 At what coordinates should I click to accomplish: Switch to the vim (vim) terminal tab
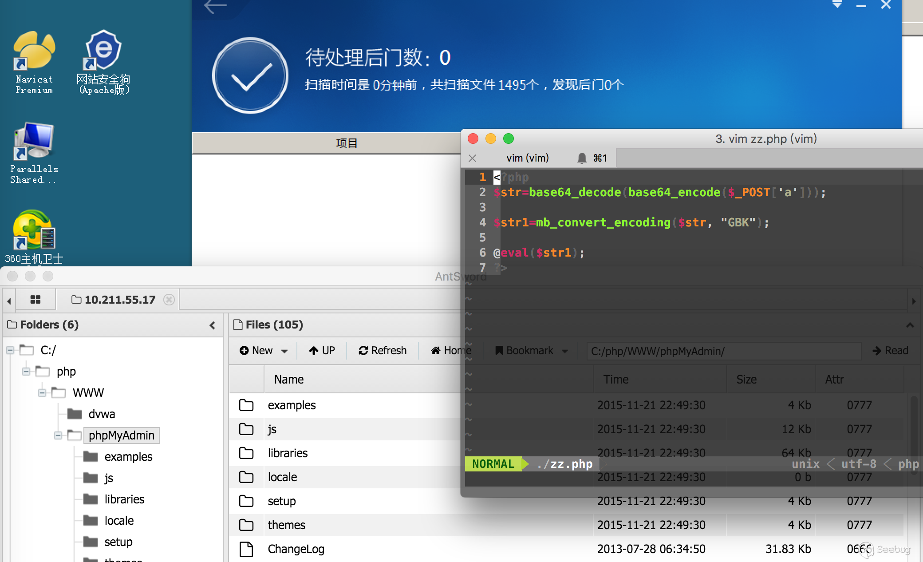coord(527,158)
